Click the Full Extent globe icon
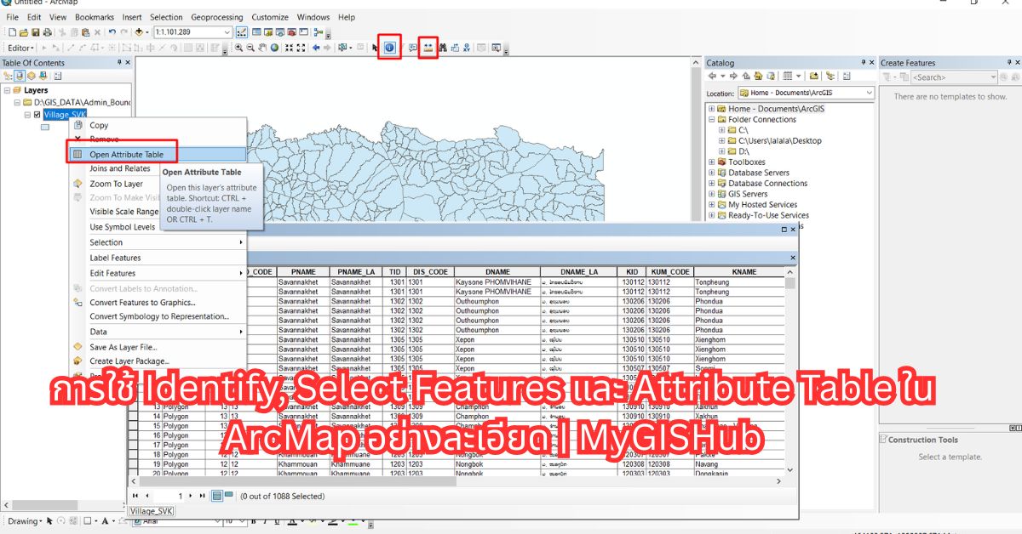The width and height of the screenshot is (1022, 534). click(275, 48)
